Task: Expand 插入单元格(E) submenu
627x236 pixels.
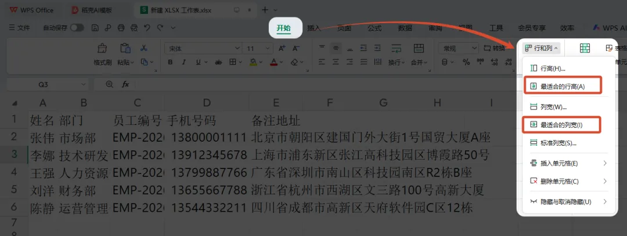Action: (x=605, y=163)
